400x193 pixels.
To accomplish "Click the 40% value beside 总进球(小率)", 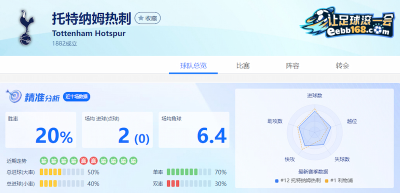I will point(93,184).
